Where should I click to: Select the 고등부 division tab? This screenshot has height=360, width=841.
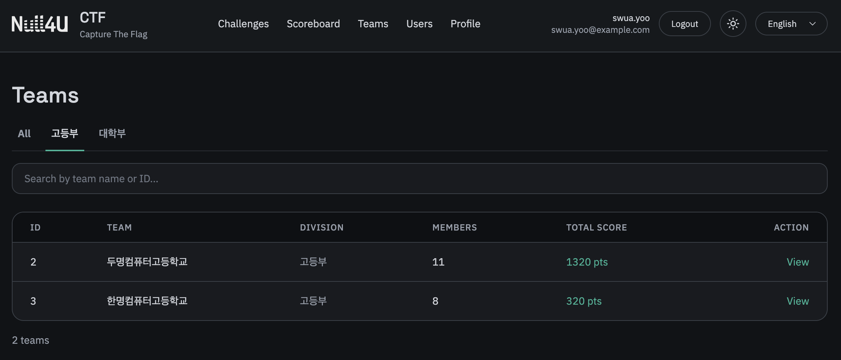(x=65, y=134)
